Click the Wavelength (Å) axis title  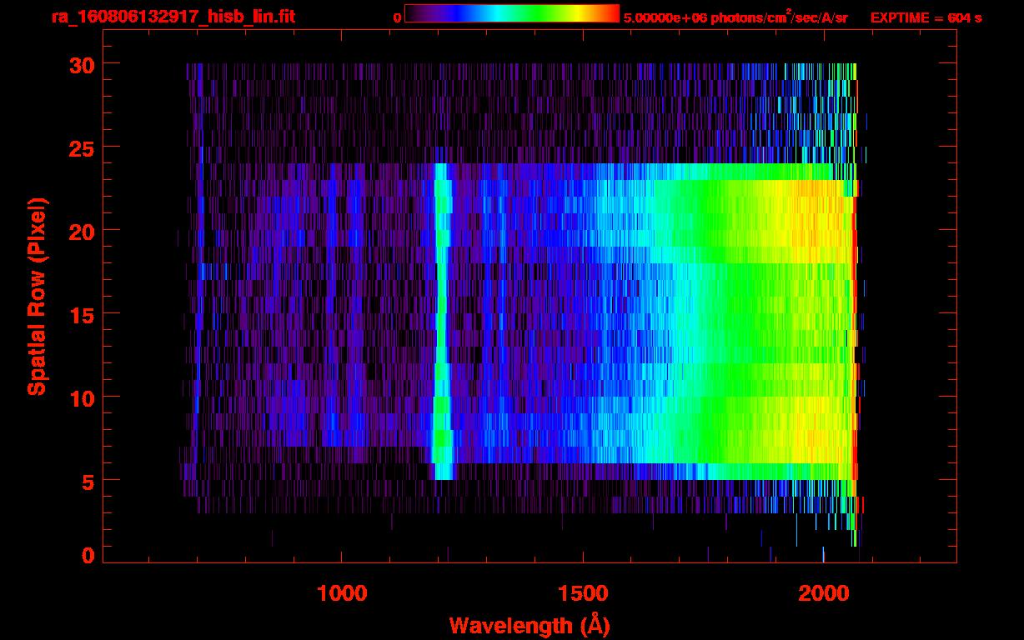tap(530, 625)
